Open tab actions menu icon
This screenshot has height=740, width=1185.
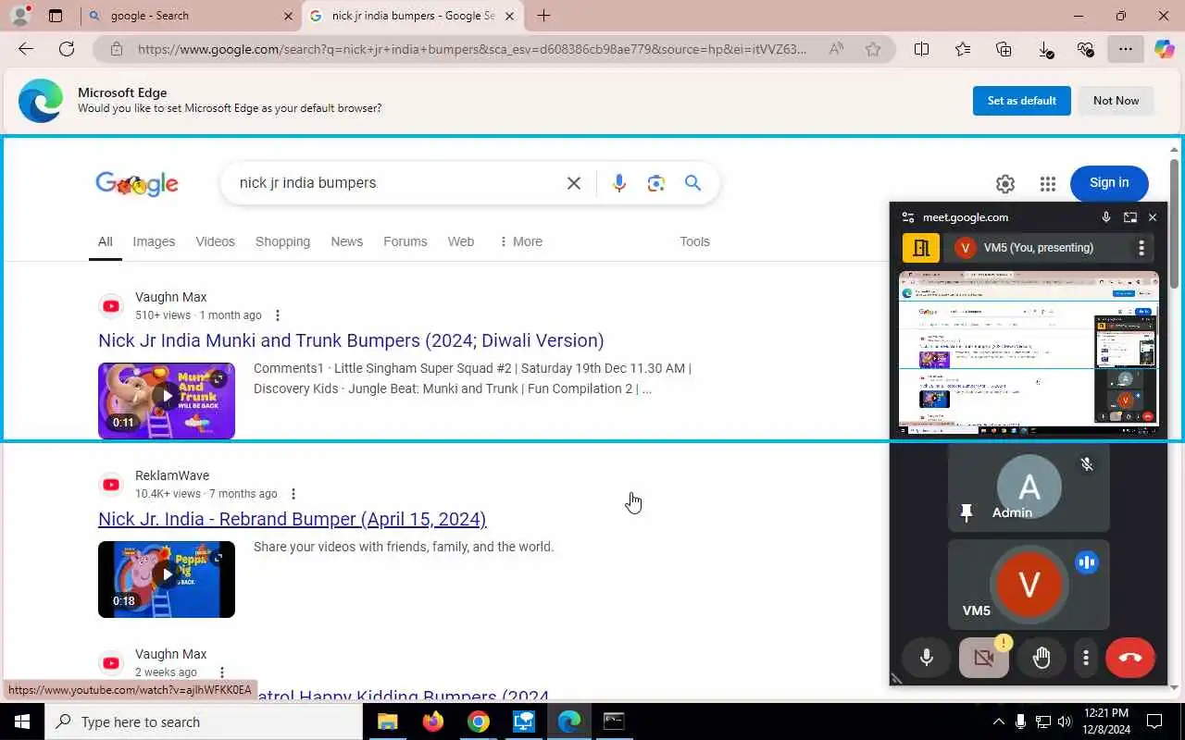56,16
